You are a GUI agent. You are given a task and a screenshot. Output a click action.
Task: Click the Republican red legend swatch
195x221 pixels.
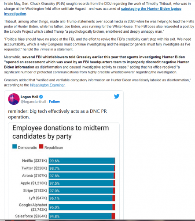[41, 146]
